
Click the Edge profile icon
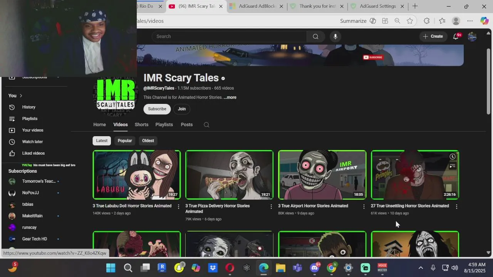point(456,21)
